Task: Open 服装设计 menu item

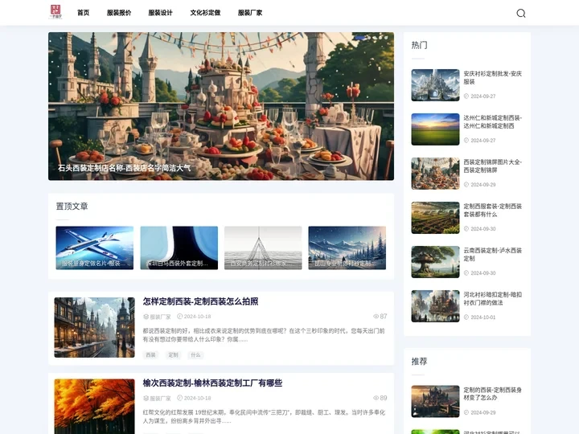Action: tap(160, 13)
